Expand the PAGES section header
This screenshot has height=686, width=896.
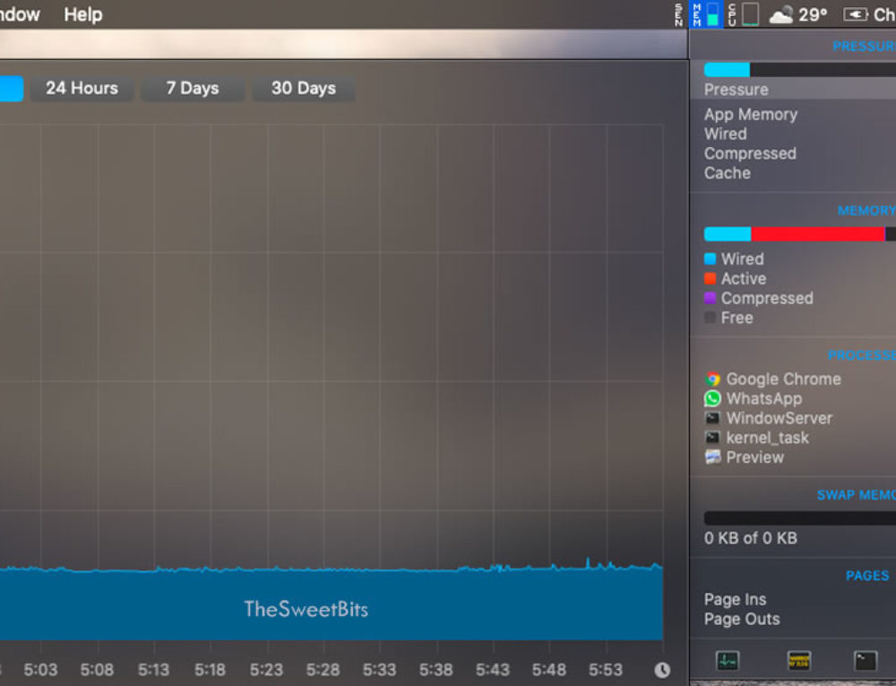[866, 576]
